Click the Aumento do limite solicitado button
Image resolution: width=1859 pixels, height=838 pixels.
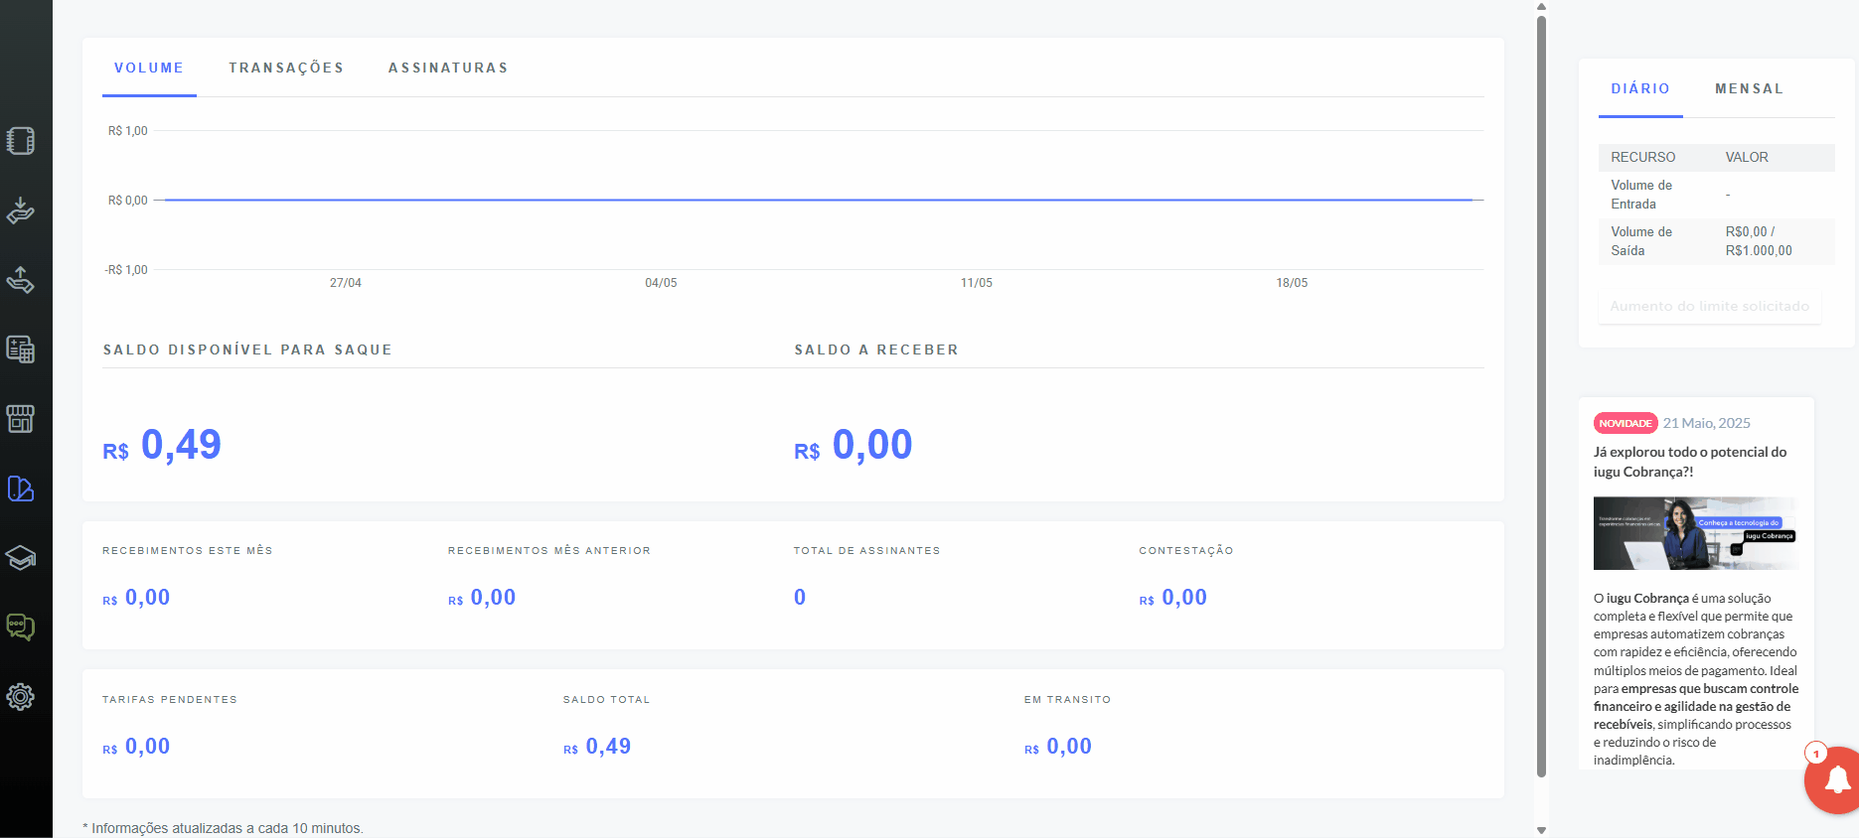(x=1709, y=306)
